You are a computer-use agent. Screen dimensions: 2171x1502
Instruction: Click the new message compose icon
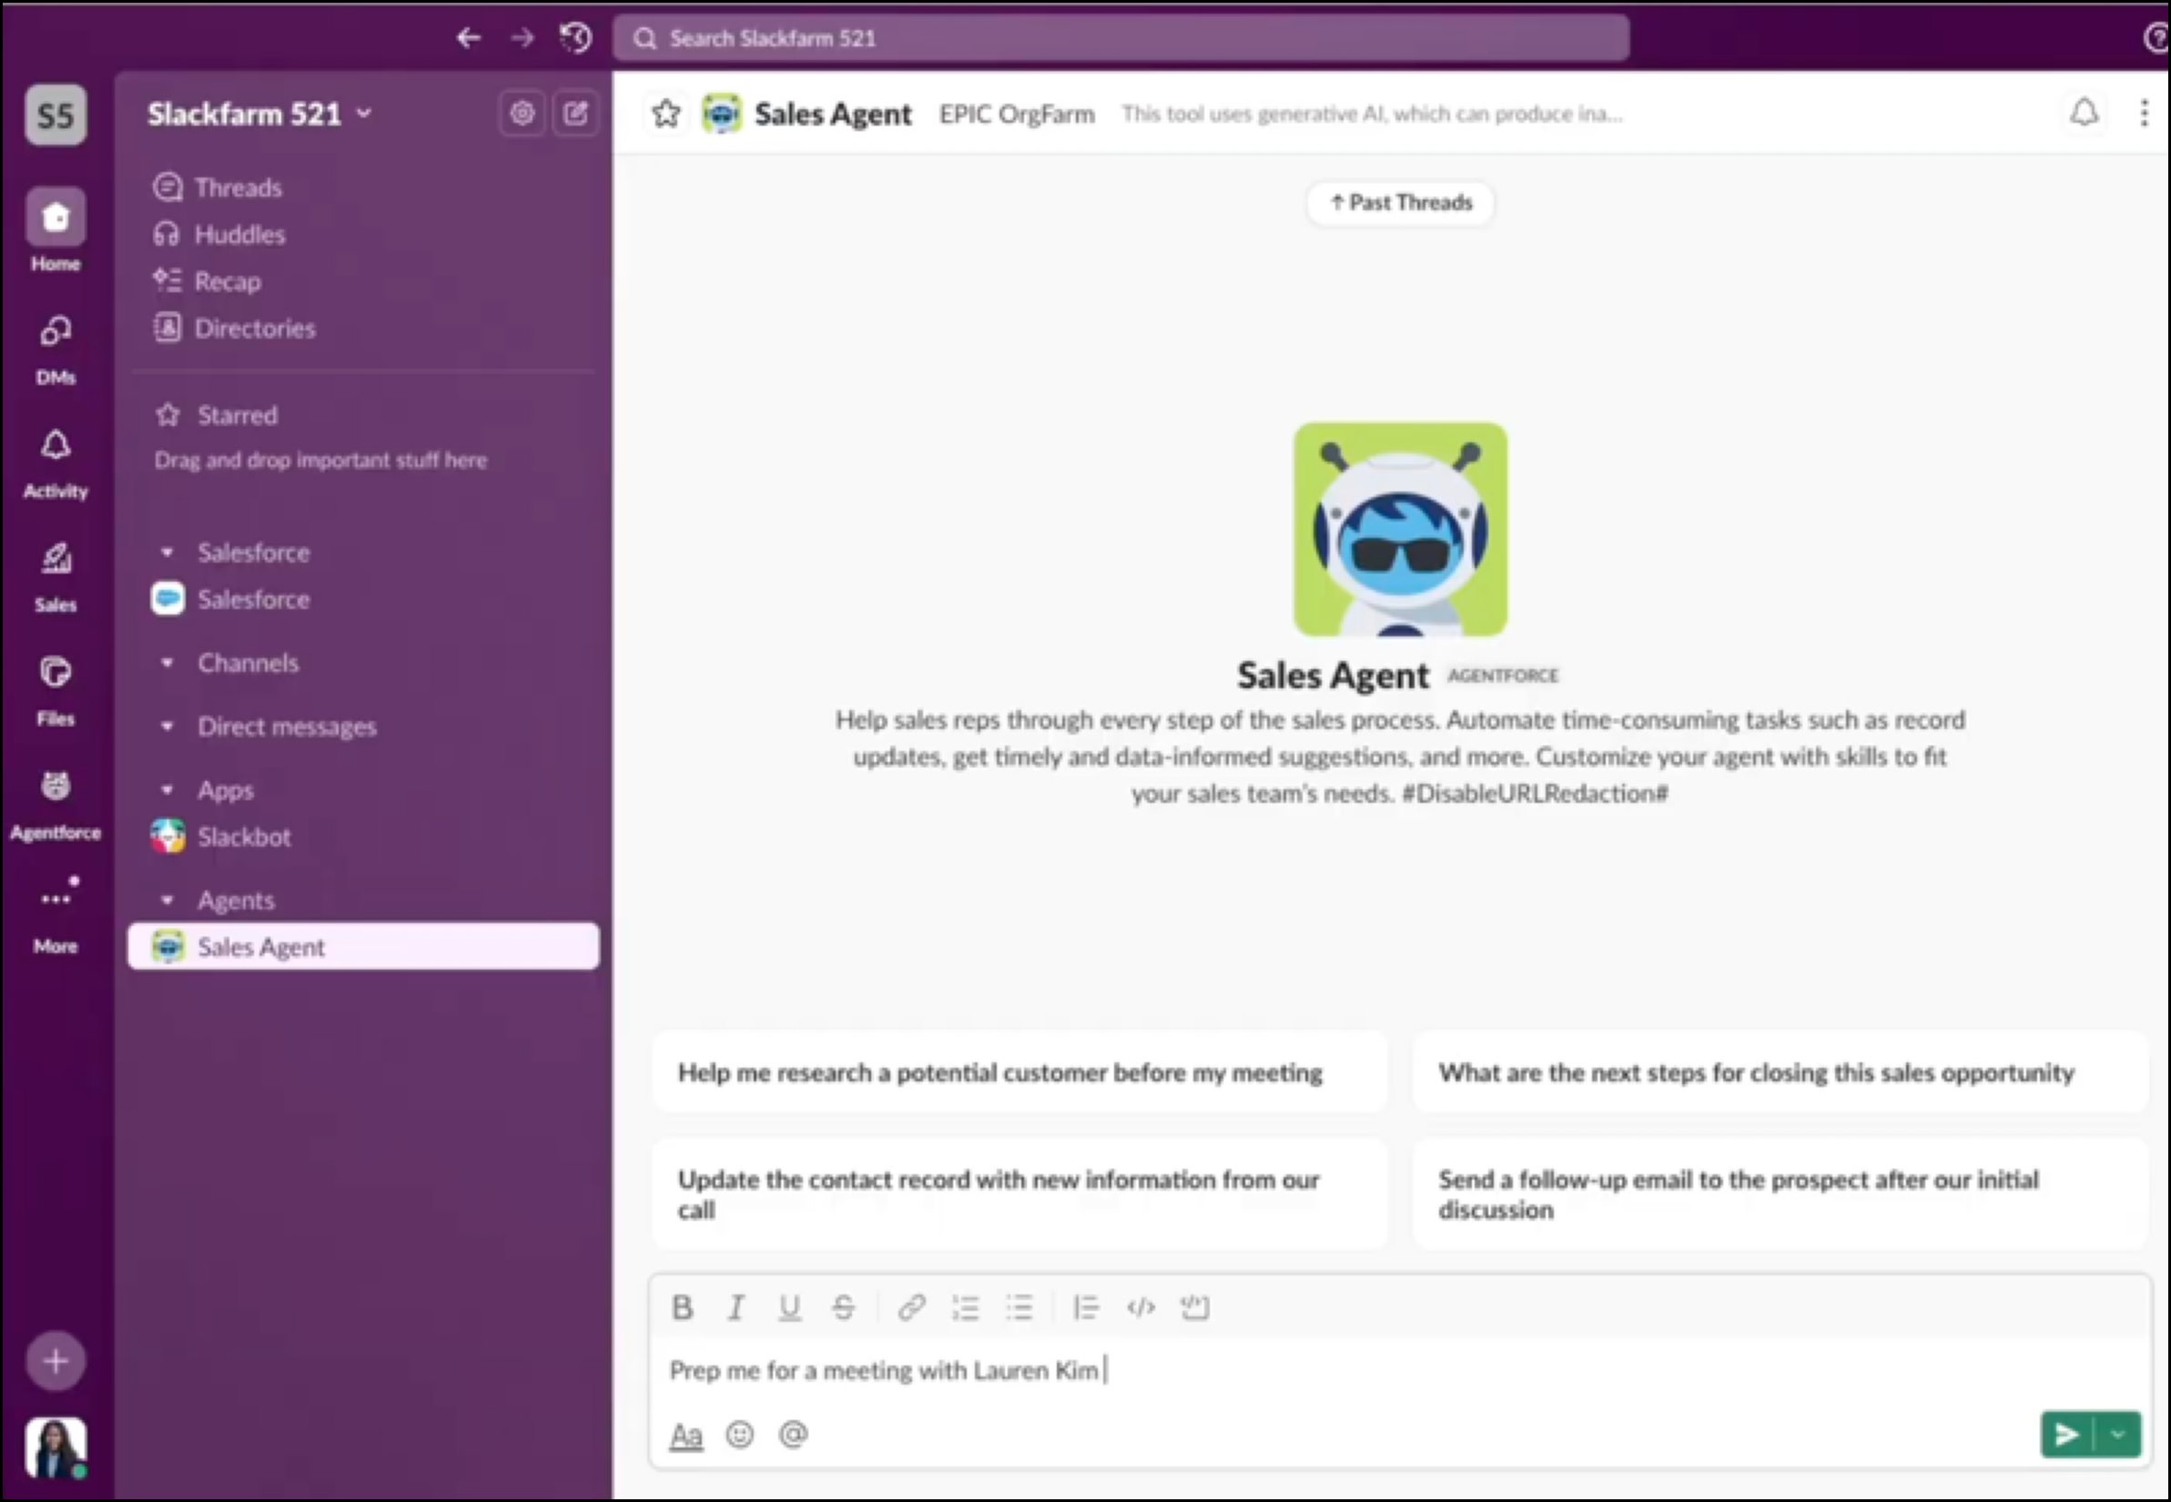[x=576, y=114]
